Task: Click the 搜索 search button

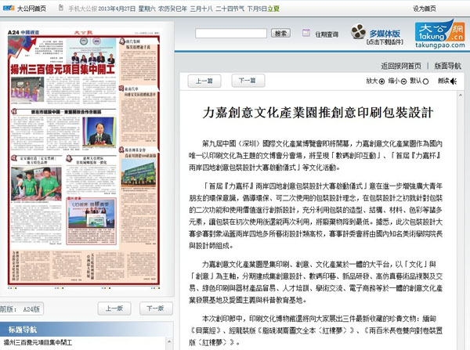Action: coord(280,33)
